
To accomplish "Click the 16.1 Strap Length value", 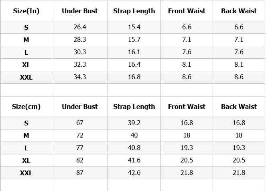I will 134,52.
